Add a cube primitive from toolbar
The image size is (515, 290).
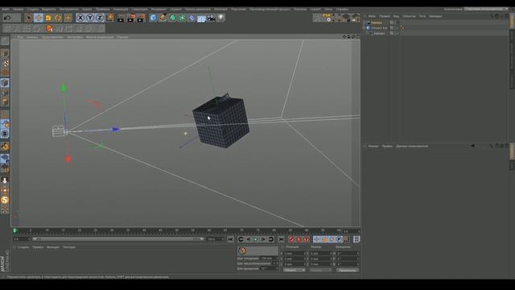(154, 18)
